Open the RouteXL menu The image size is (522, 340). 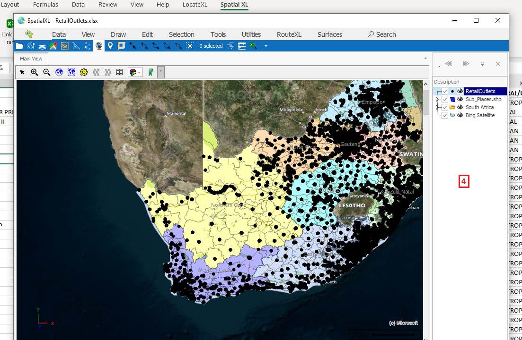(289, 34)
